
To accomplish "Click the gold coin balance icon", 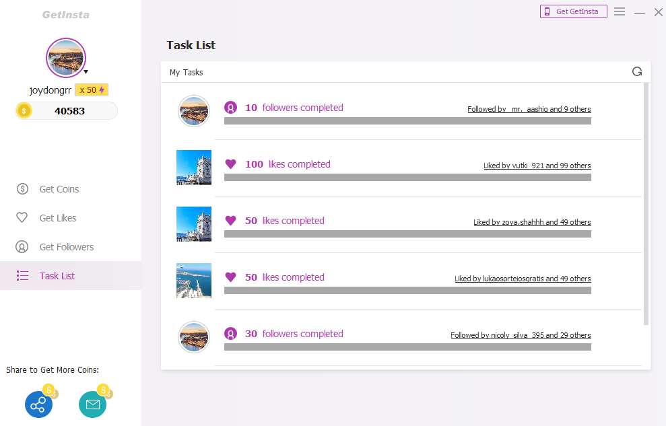I will [24, 111].
